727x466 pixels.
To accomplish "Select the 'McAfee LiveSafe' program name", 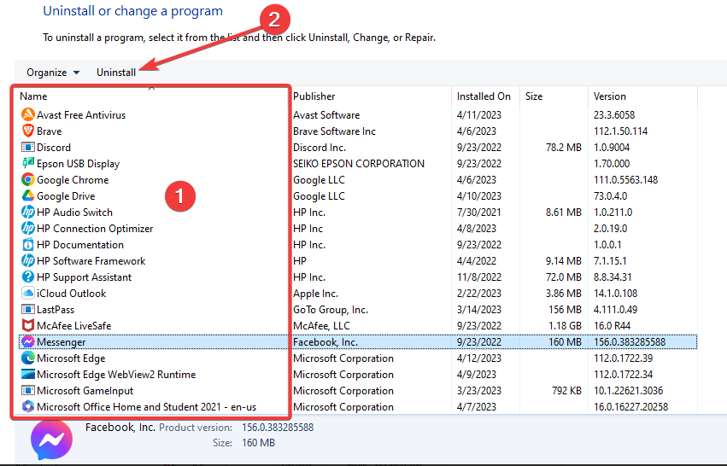I will point(73,326).
